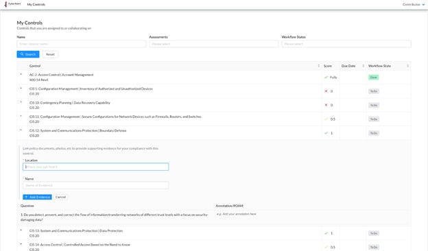This screenshot has height=251, width=428.
Task: Click the Done workflow tag for AC-2
Action: click(373, 77)
